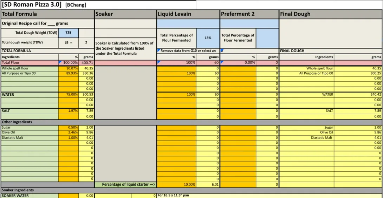
Task: Select the SOAKER WATER label cell
Action: click(x=30, y=196)
